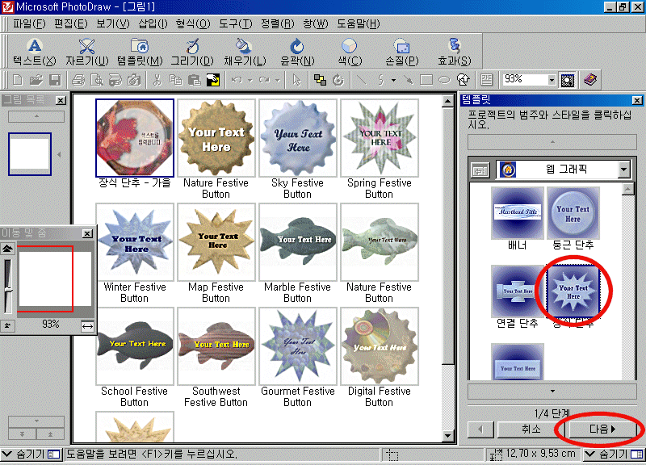Open Print Preview from the toolbar

tap(96, 80)
